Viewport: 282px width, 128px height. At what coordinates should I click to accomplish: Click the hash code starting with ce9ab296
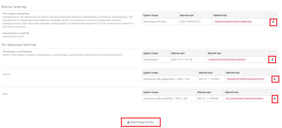227,59
